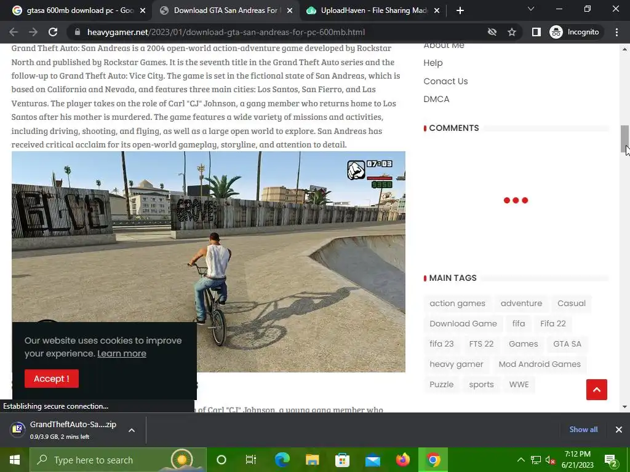The height and width of the screenshot is (472, 630).
Task: Open the Windows Start menu
Action: [x=15, y=460]
